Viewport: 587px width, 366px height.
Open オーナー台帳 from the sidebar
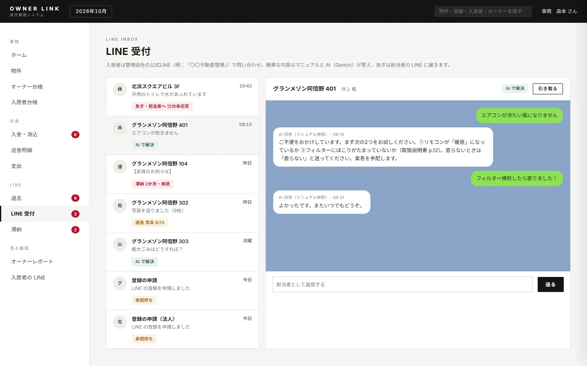click(44, 87)
